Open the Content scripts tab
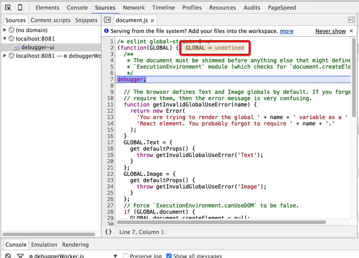Screen dimensions: 359x258 [50, 20]
